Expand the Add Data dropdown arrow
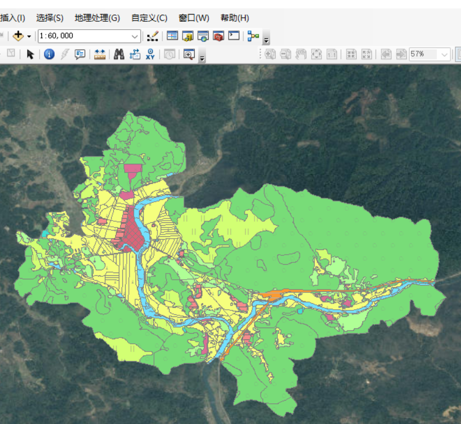The width and height of the screenshot is (461, 424). [29, 36]
